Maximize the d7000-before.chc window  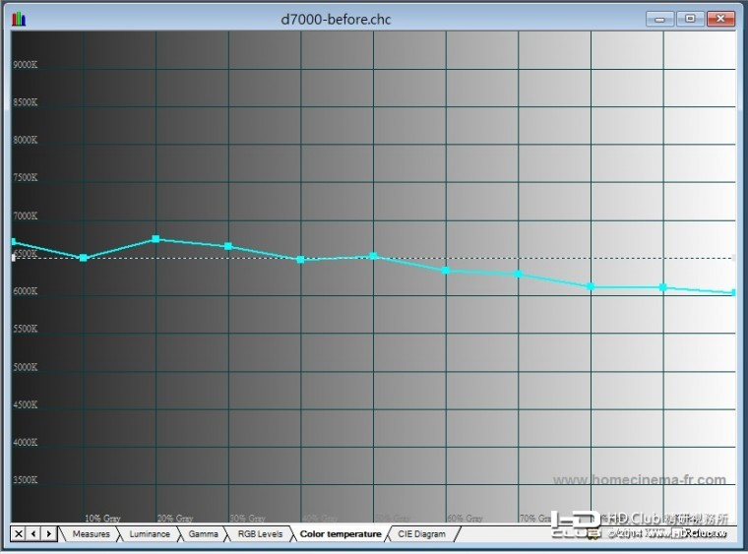pyautogui.click(x=690, y=19)
